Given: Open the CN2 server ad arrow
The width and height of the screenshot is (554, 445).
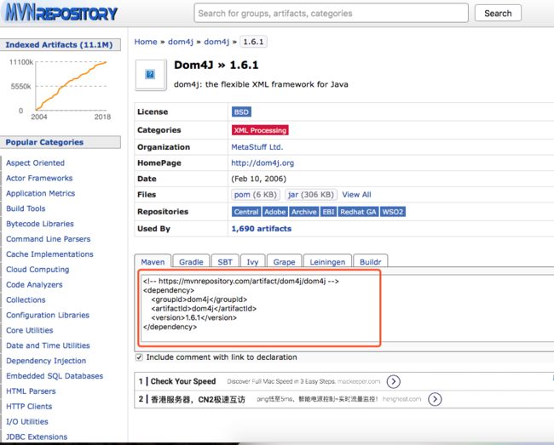Looking at the screenshot, I should 435,399.
